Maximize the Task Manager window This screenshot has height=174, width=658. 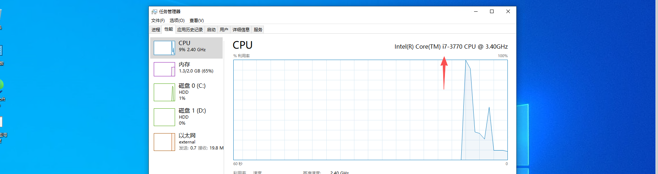point(492,11)
